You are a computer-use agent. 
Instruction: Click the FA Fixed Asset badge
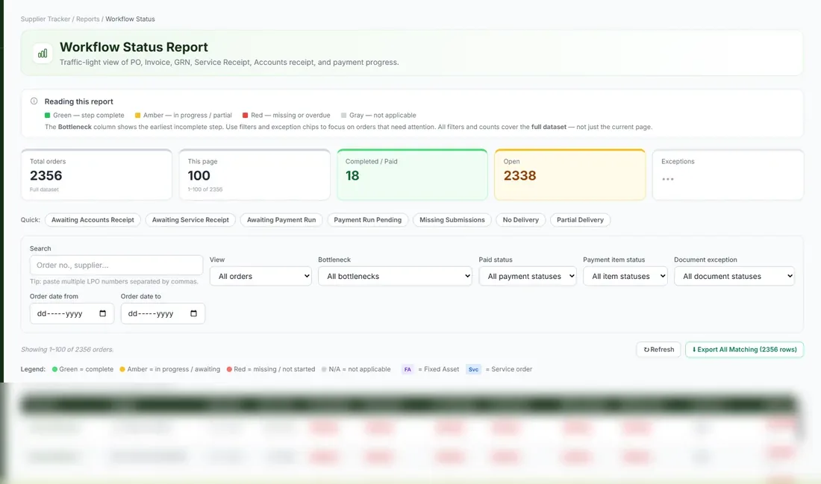(x=408, y=369)
